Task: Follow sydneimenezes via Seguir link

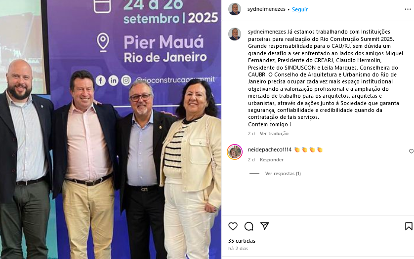Action: (x=300, y=9)
